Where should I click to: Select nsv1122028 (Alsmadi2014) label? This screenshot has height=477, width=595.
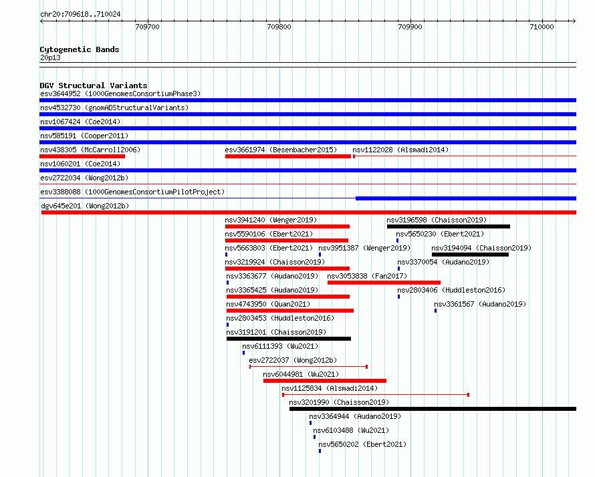pyautogui.click(x=400, y=150)
